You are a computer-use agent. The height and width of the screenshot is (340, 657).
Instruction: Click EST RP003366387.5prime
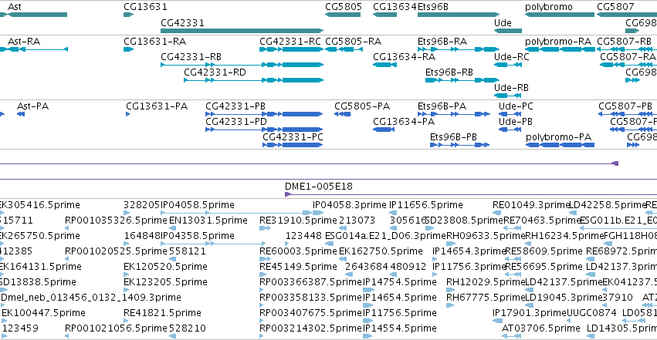(x=262, y=290)
